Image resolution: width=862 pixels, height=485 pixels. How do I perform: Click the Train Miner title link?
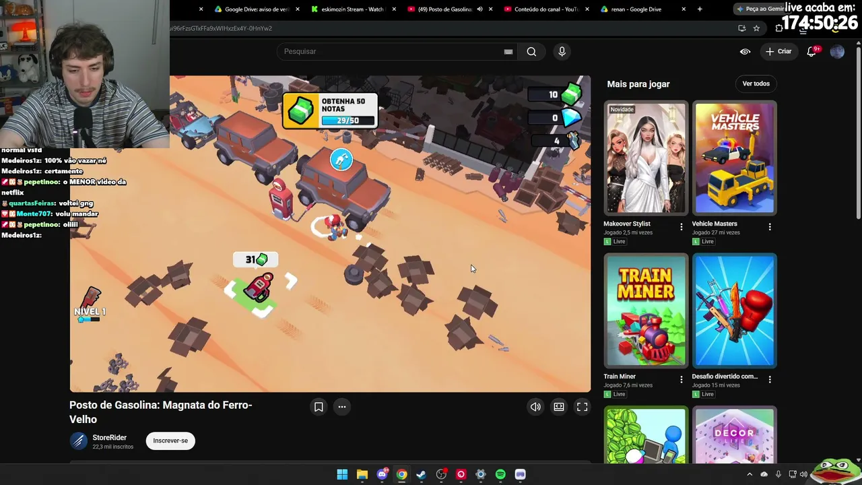620,377
